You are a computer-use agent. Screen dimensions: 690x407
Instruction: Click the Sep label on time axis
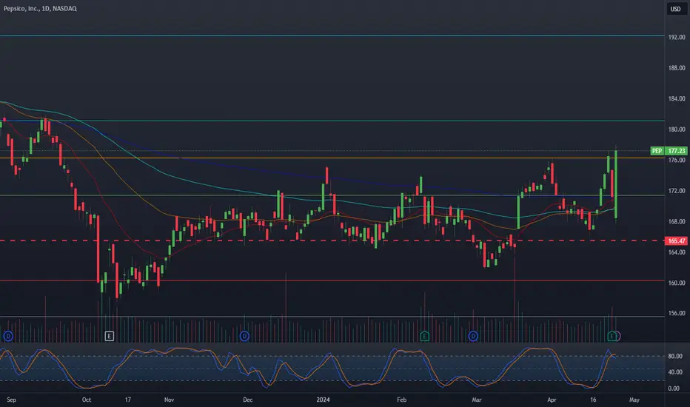[x=11, y=400]
